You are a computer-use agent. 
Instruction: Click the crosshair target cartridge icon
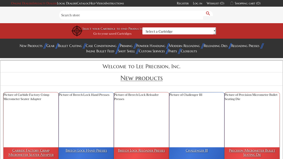[76, 31]
